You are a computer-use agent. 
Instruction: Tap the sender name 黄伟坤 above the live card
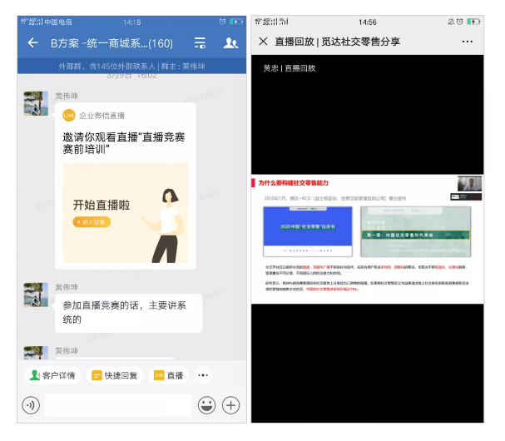[x=67, y=96]
